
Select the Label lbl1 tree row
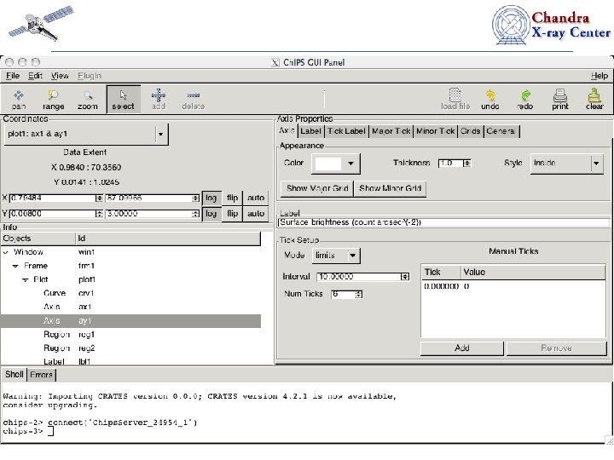click(130, 361)
